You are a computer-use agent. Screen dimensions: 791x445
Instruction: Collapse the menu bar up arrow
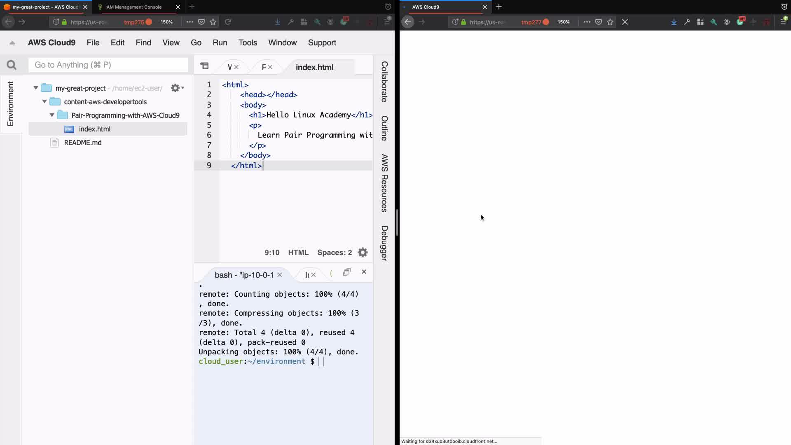[12, 43]
